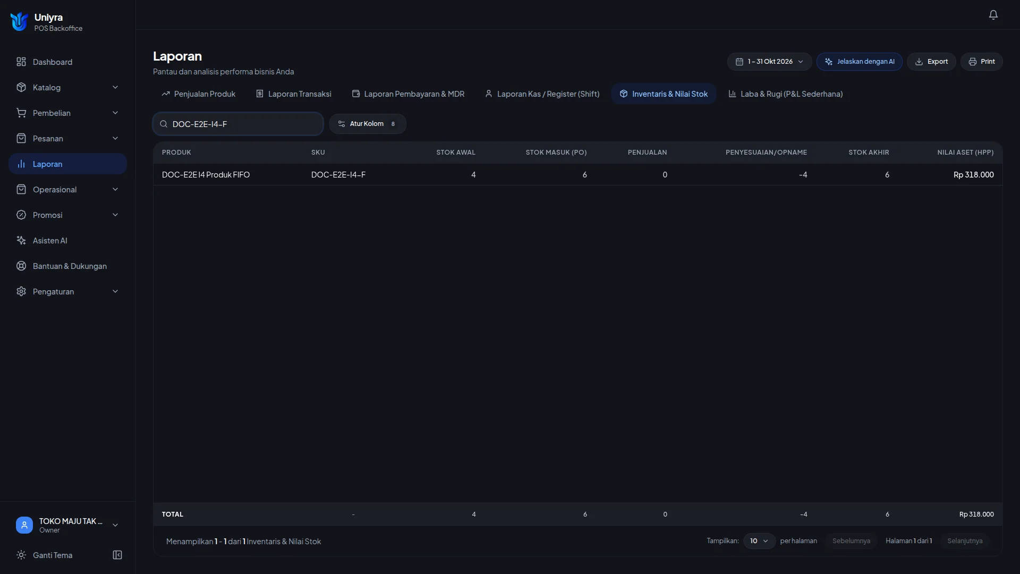This screenshot has width=1020, height=574.
Task: Click the Print printer icon
Action: click(x=973, y=62)
